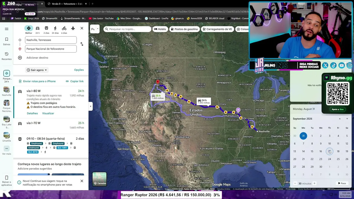Viewport: 354px width, 199px height.
Task: Open the gleam.io bookmark
Action: [x=177, y=19]
